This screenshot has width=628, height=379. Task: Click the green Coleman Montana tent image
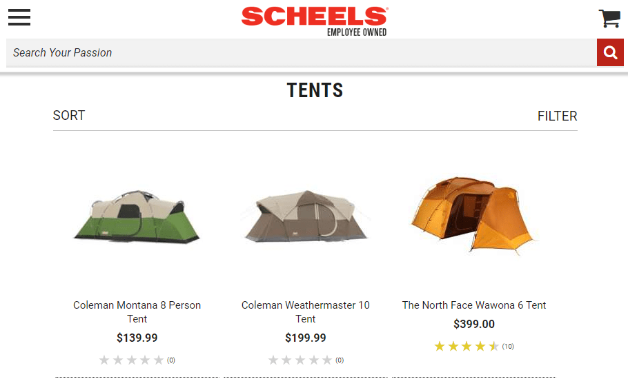point(137,216)
